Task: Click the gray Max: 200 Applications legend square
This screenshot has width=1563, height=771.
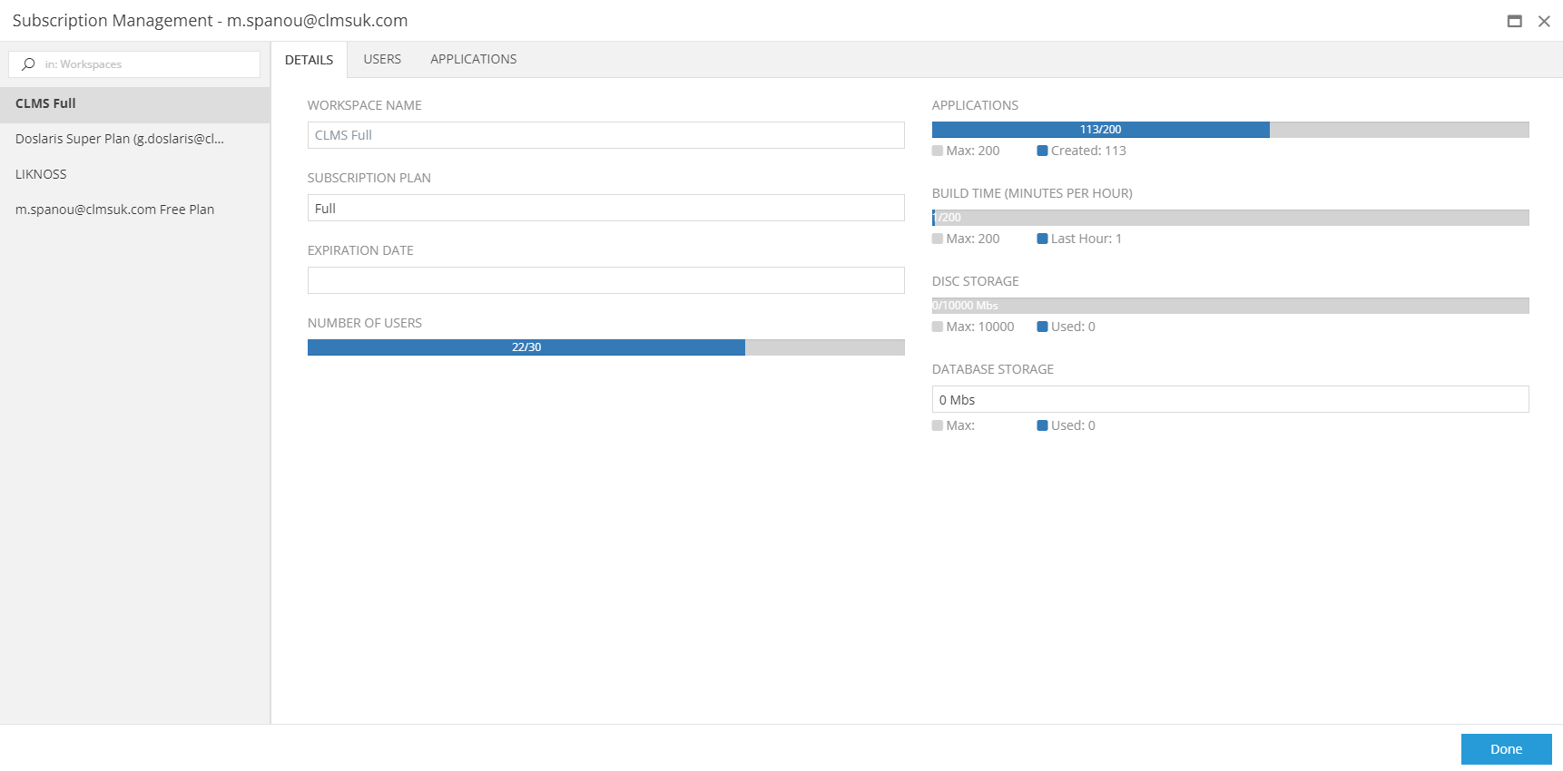Action: 938,151
